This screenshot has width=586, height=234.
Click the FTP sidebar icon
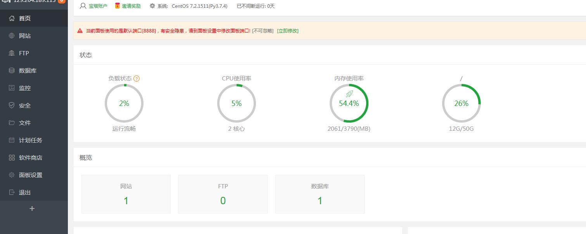pos(12,53)
